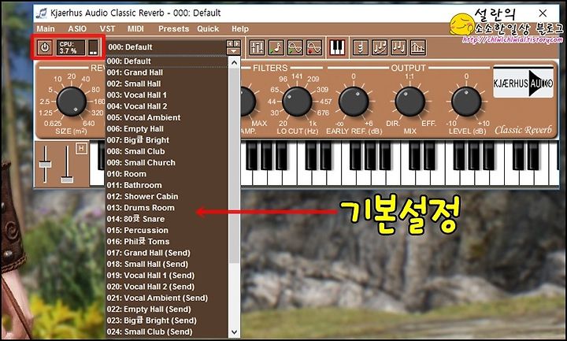The image size is (567, 341).
Task: Click the EARLY REF. (dB) knob
Action: tap(354, 102)
